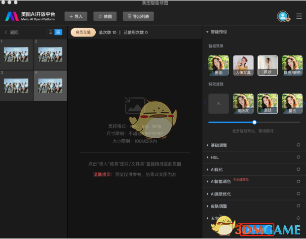Open the hamburger menu

299,16
